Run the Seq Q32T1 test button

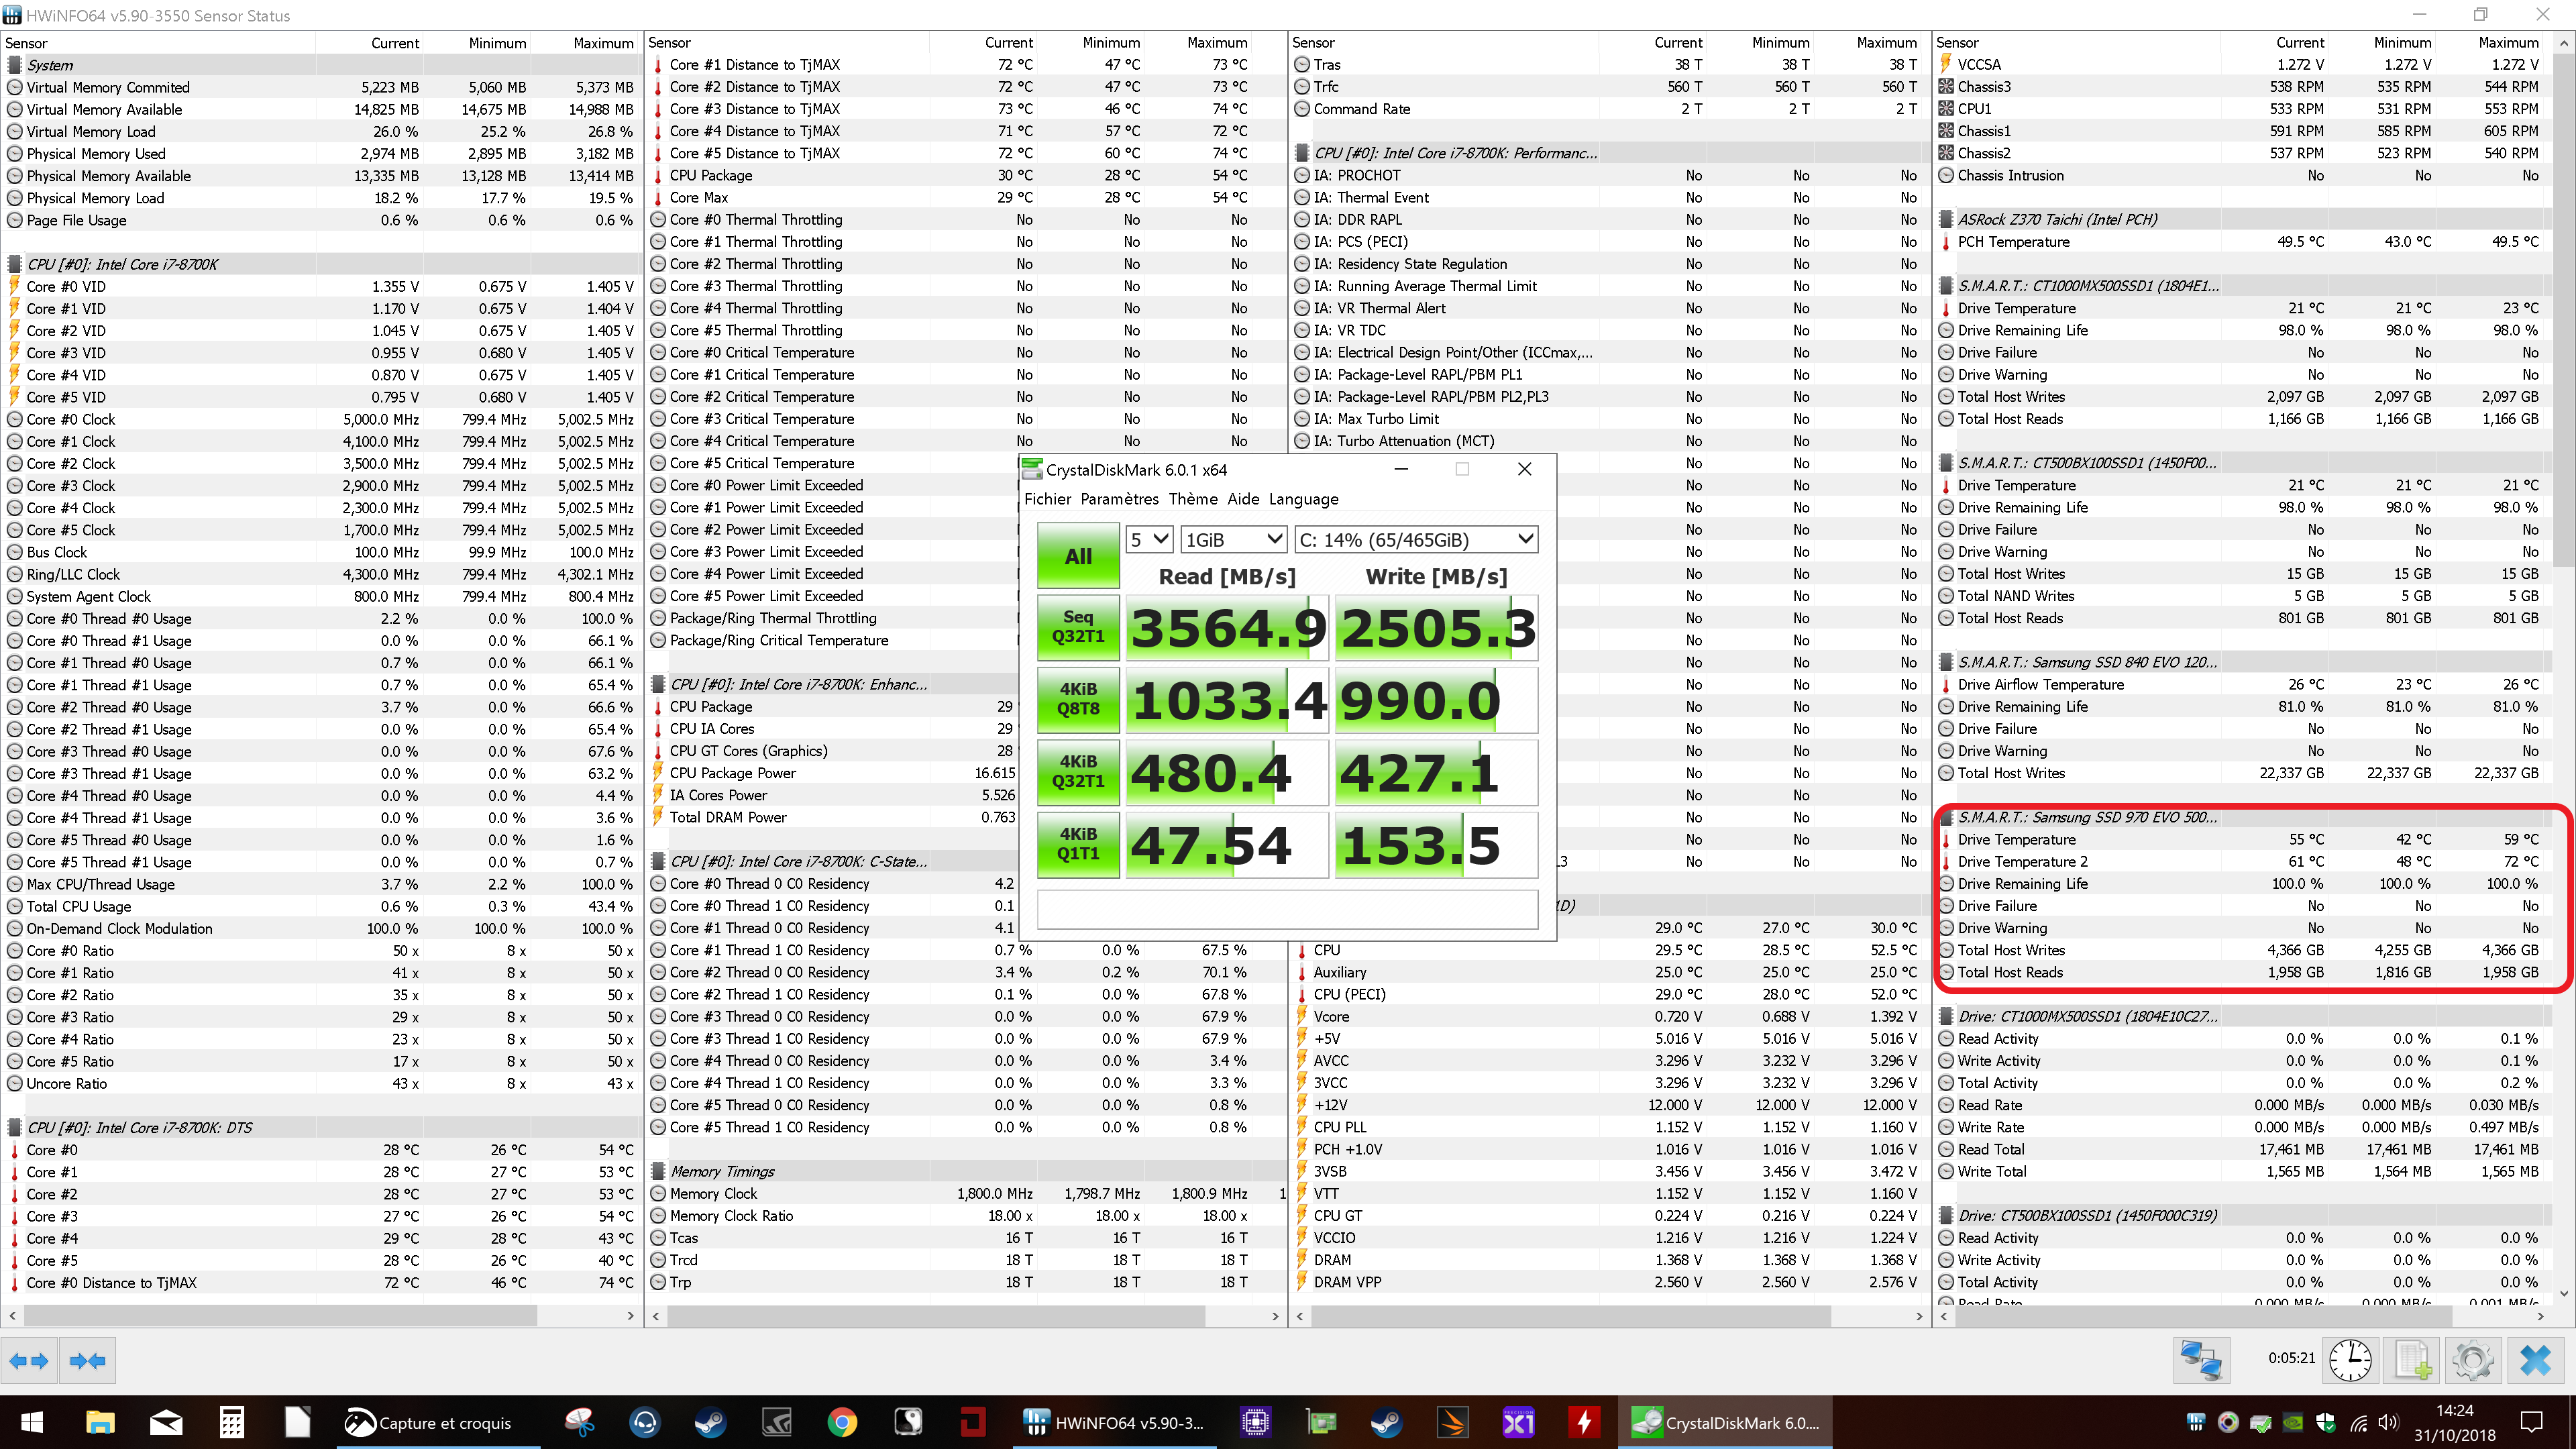pos(1078,627)
